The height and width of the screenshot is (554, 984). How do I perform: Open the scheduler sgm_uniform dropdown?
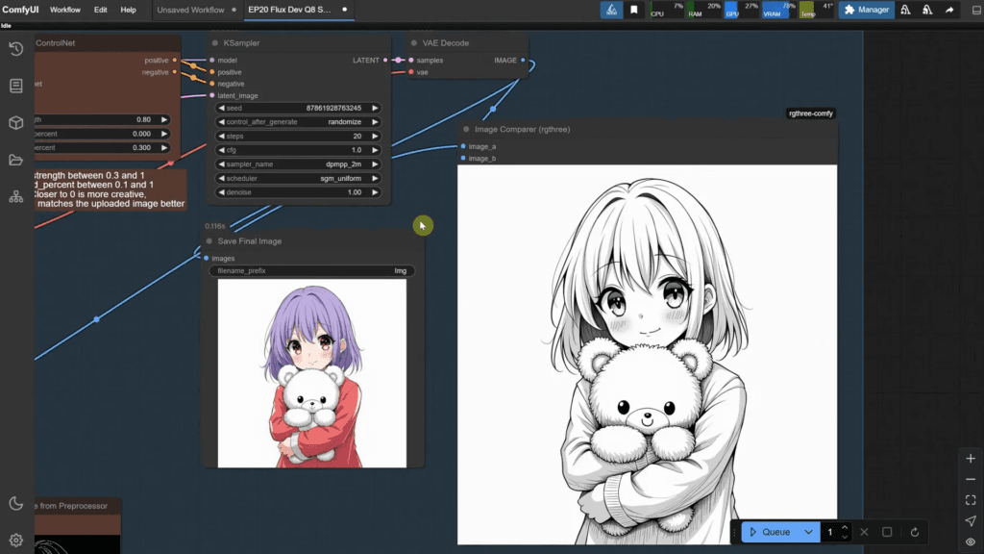click(x=298, y=179)
